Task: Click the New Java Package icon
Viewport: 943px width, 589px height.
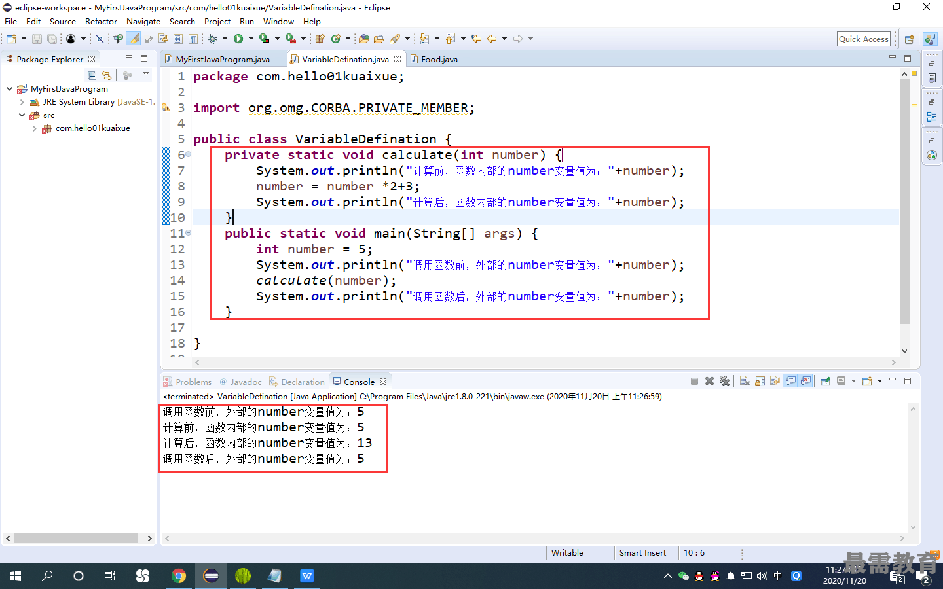Action: (x=320, y=39)
